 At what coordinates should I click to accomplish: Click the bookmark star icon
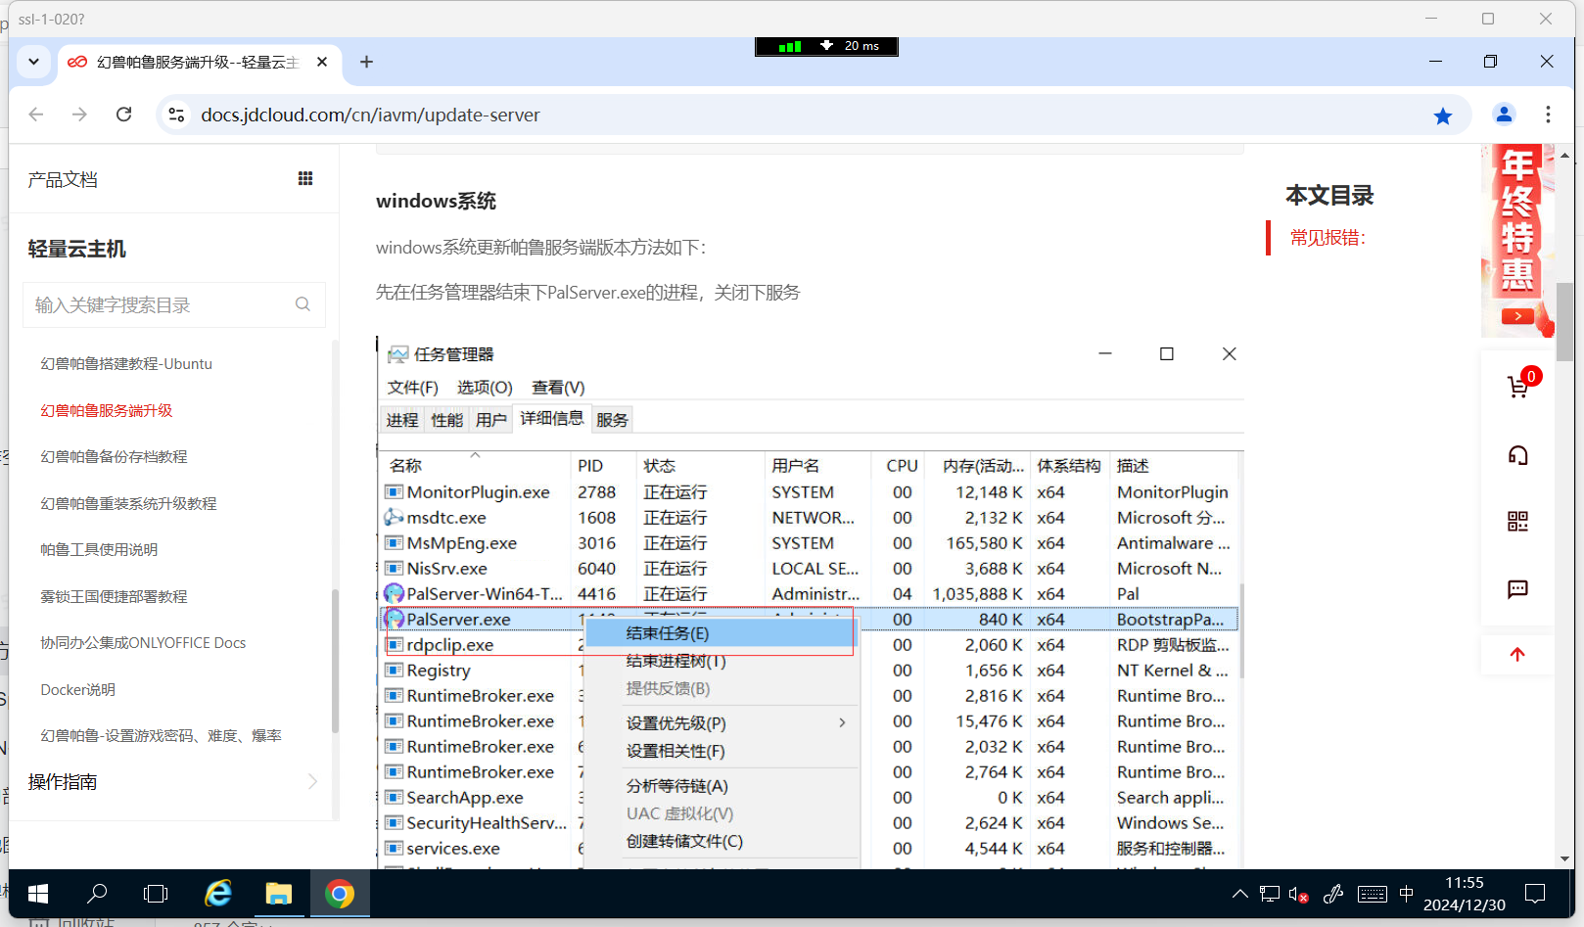click(x=1443, y=116)
